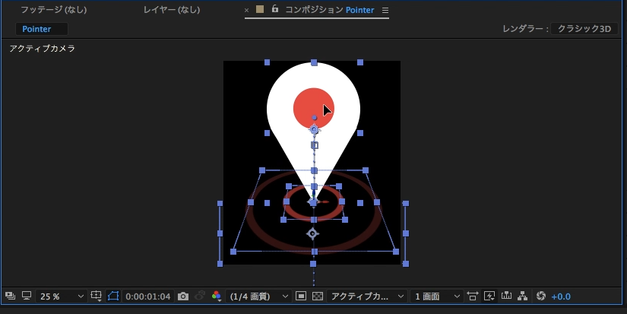Click the +0.0 exposure value
This screenshot has height=314, width=627.
pyautogui.click(x=561, y=296)
